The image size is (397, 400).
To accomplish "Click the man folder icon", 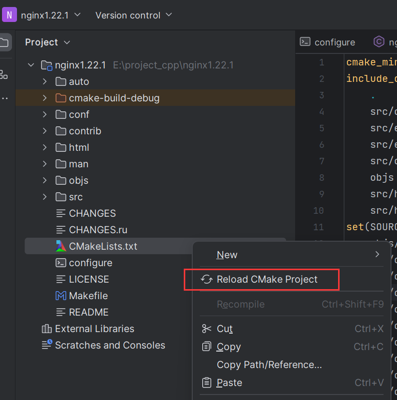I will (x=61, y=164).
